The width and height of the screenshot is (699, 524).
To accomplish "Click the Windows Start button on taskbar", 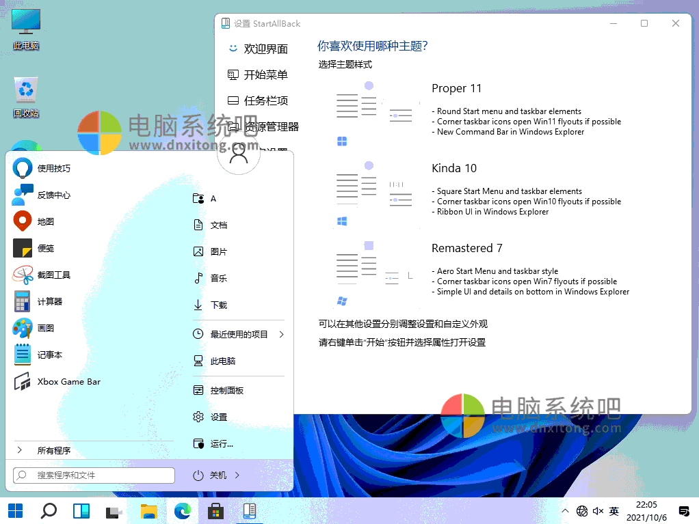I will 16,511.
